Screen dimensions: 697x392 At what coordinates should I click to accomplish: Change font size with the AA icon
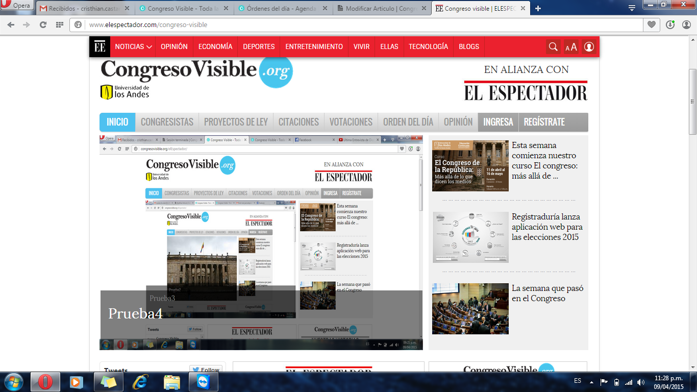tap(571, 47)
